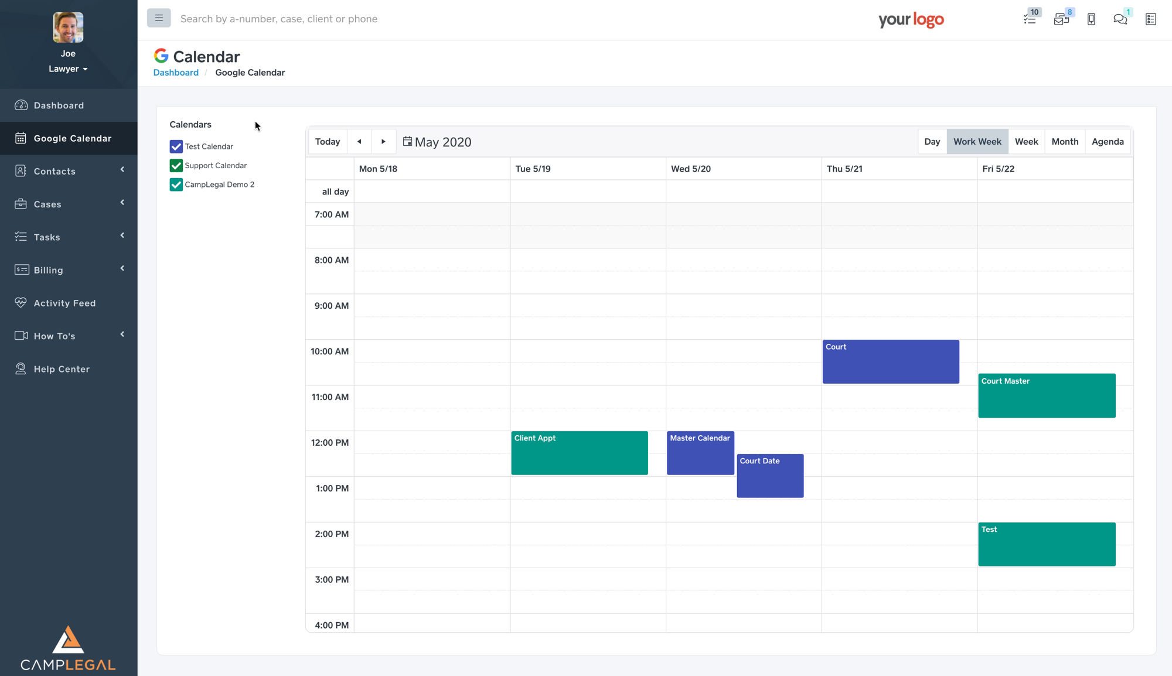Click the hamburger menu toggle button
This screenshot has width=1172, height=676.
click(159, 18)
